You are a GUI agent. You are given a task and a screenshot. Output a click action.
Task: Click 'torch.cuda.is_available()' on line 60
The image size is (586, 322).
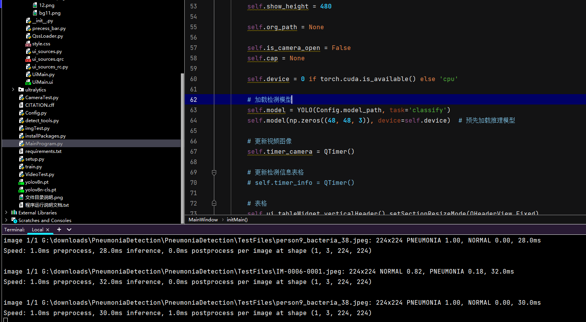pos(368,79)
